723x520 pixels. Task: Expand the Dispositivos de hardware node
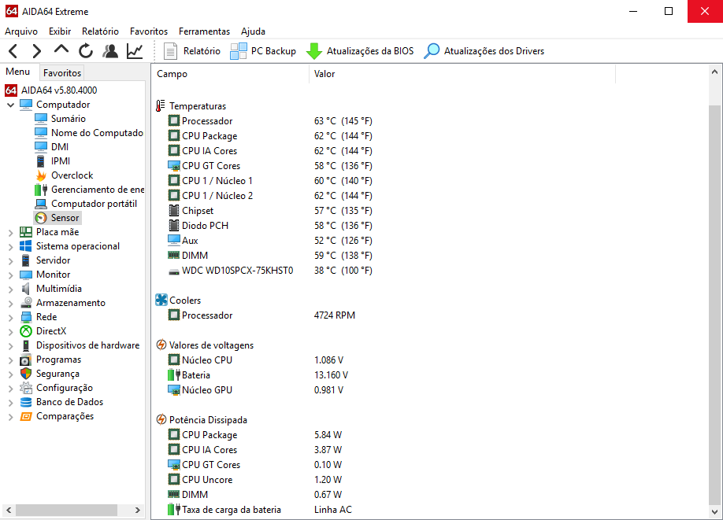pyautogui.click(x=10, y=346)
